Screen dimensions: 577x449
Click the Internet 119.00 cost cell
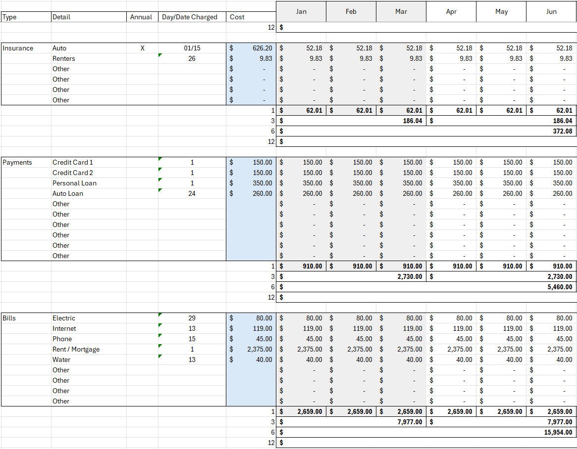click(251, 328)
